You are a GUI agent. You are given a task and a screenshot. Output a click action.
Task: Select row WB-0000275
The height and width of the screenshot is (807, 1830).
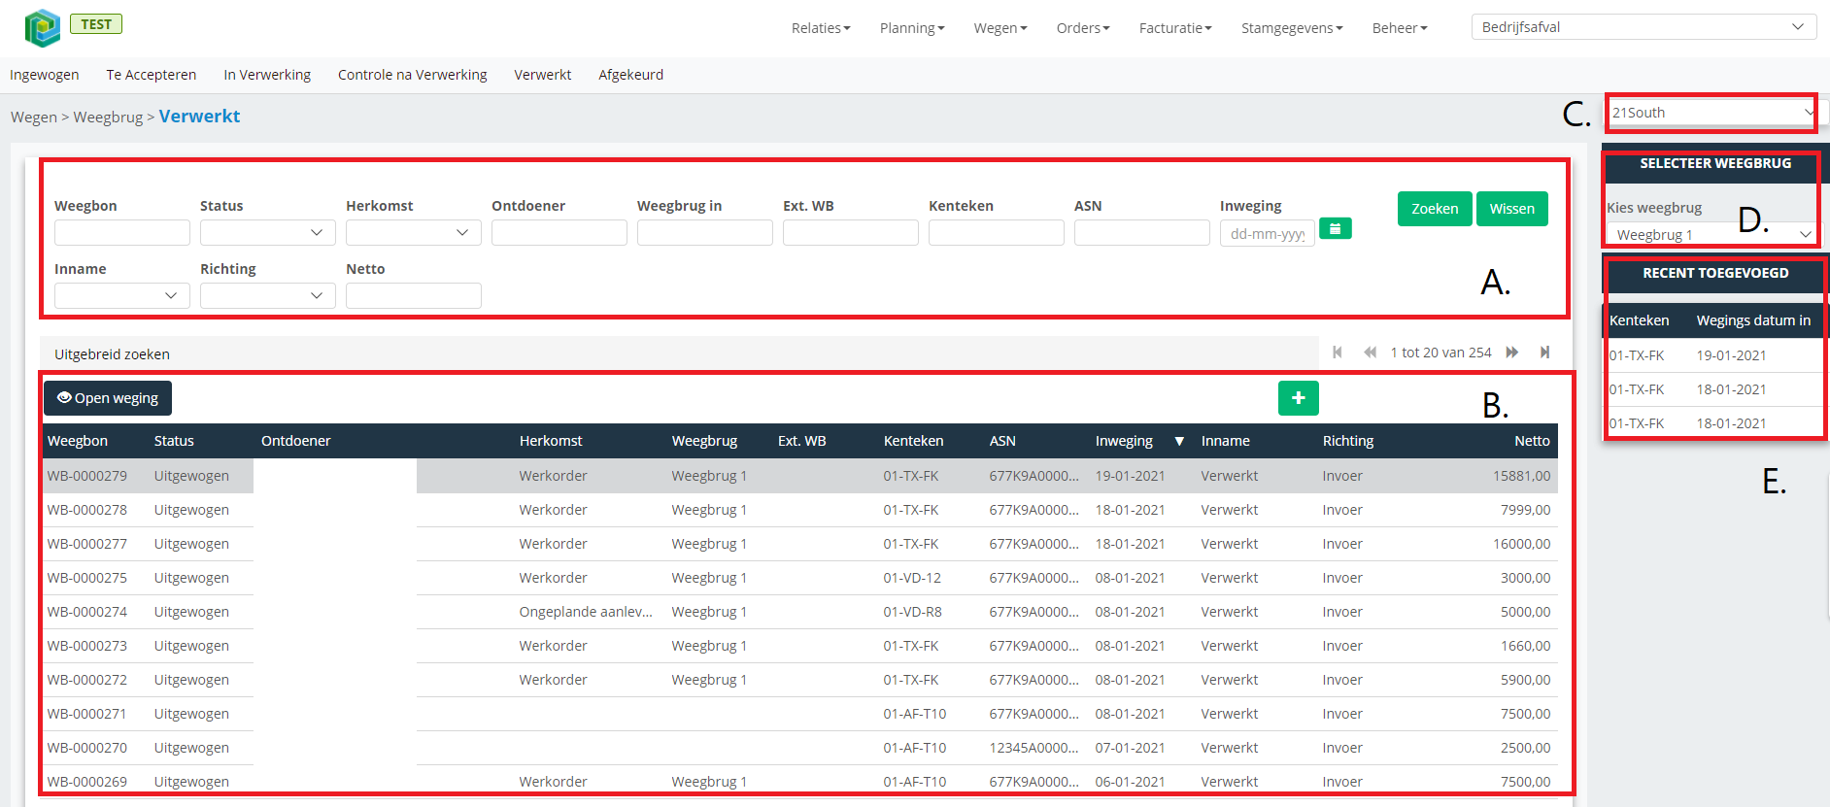click(800, 578)
